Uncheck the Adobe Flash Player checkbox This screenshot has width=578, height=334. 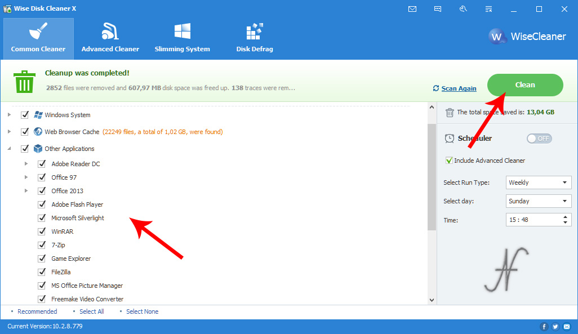coord(42,204)
